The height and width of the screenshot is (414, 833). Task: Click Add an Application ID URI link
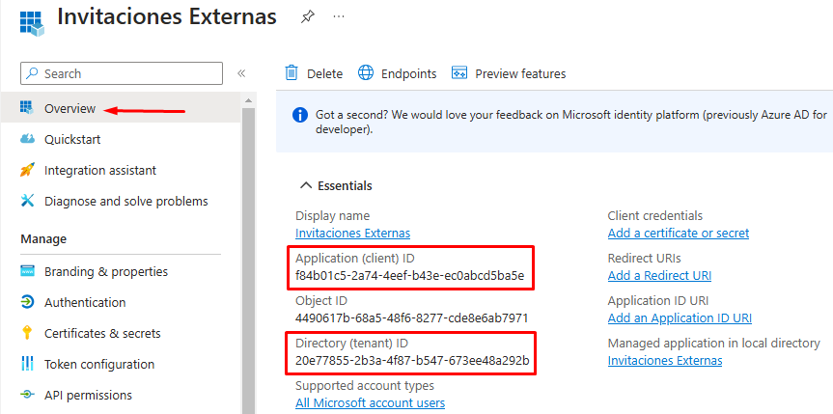tap(680, 317)
